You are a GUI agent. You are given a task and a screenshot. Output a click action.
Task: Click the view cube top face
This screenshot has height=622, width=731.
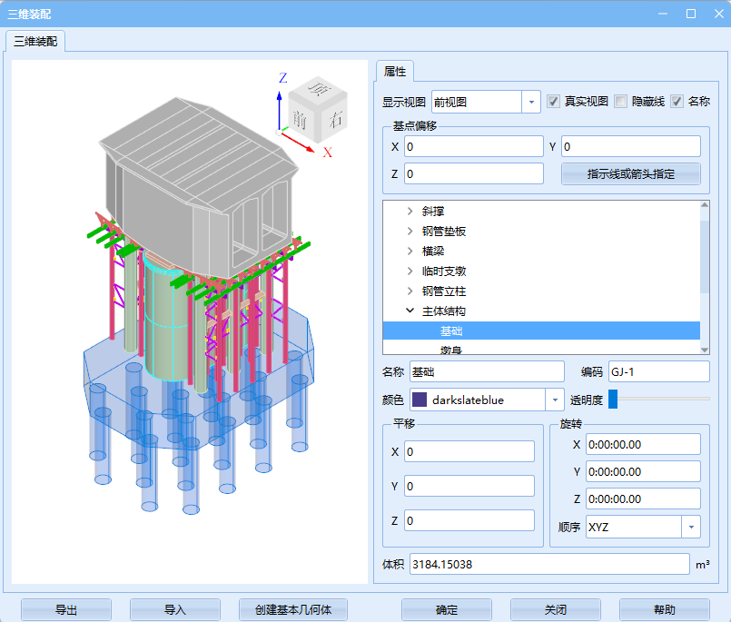[320, 88]
